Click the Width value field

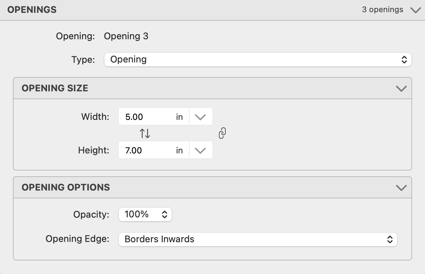(x=147, y=117)
